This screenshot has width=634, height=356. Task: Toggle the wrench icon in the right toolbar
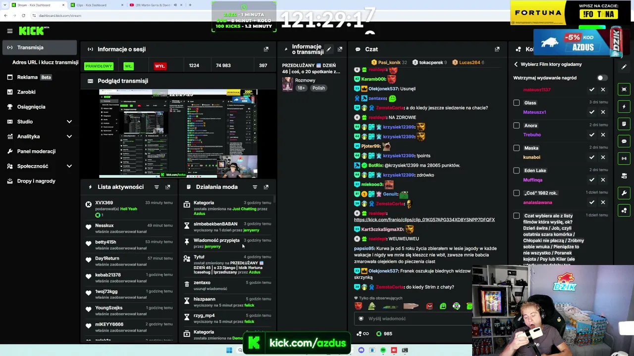624,193
